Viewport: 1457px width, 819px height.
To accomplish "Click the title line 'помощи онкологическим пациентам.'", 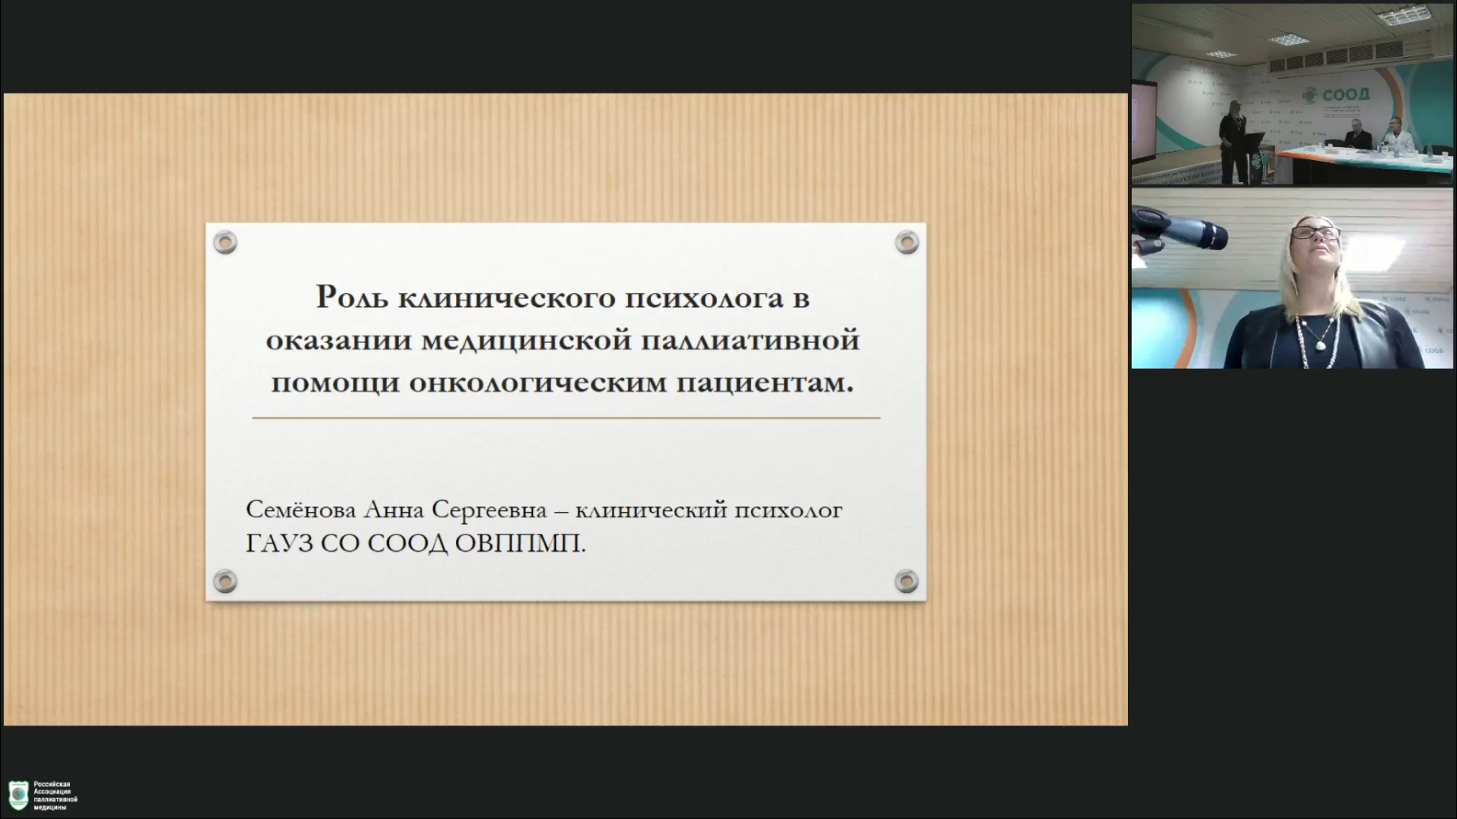I will (562, 382).
